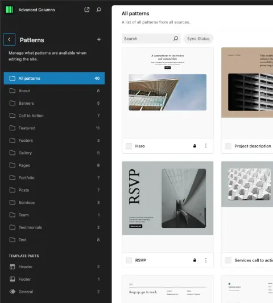Open the Pages patterns category
Viewport: 273px width, 303px height.
(54, 165)
